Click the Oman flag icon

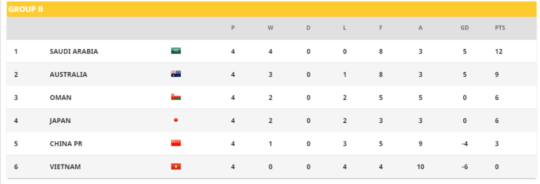176,97
